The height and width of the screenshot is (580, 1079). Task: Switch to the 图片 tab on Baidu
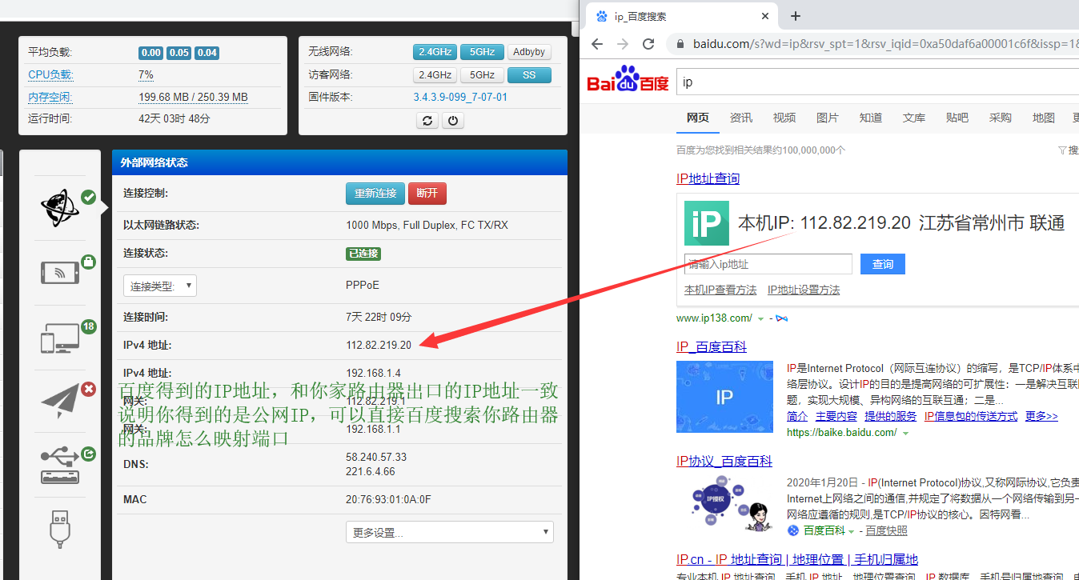coord(827,118)
